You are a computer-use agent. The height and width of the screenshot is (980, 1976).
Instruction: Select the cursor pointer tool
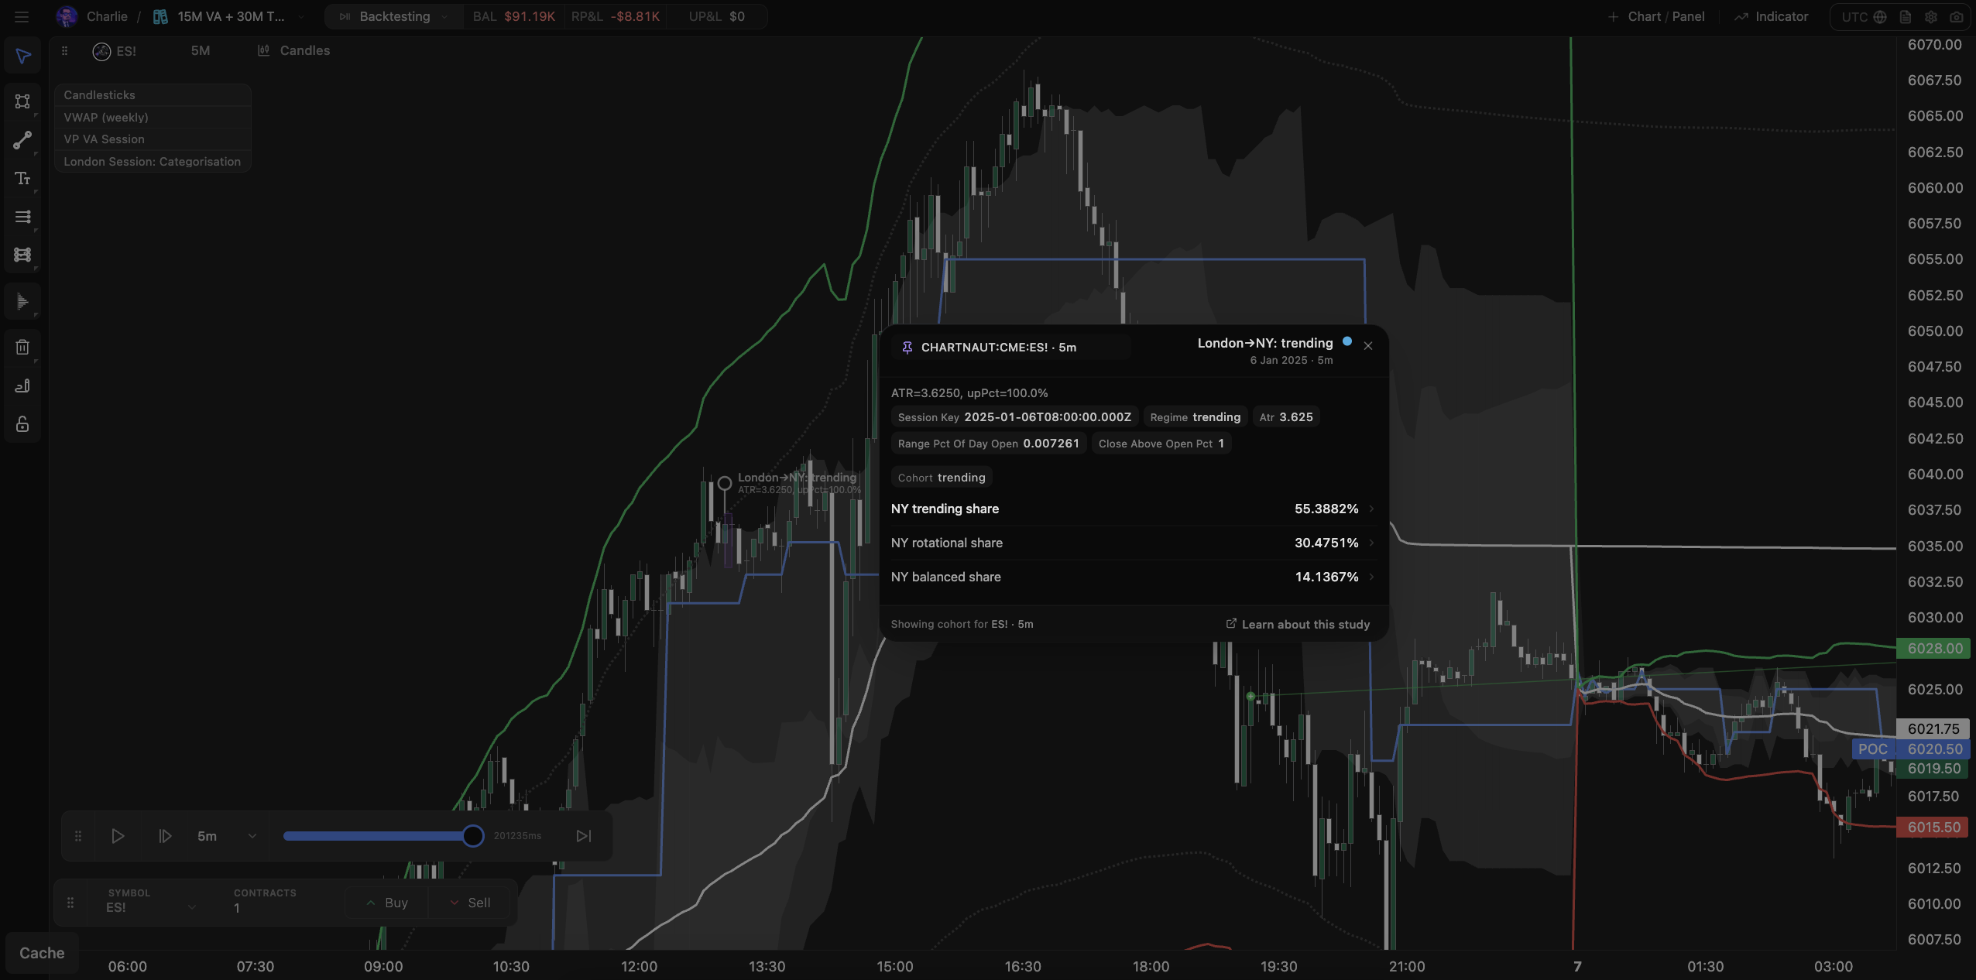coord(22,57)
